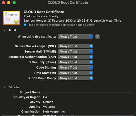Select country value 'CA'

pyautogui.click(x=45, y=97)
